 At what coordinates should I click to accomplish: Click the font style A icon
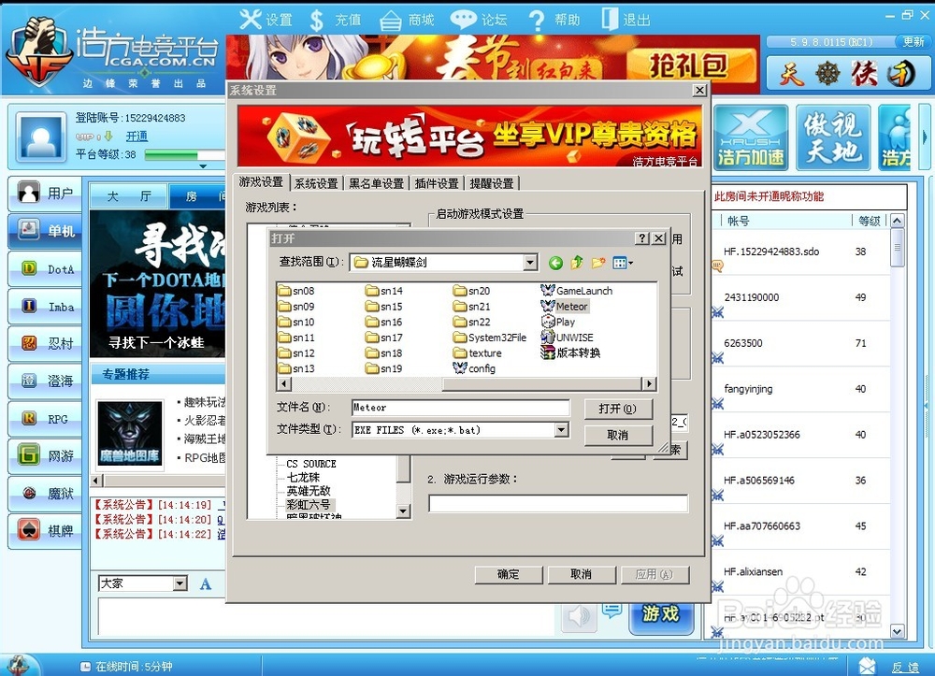tap(206, 583)
